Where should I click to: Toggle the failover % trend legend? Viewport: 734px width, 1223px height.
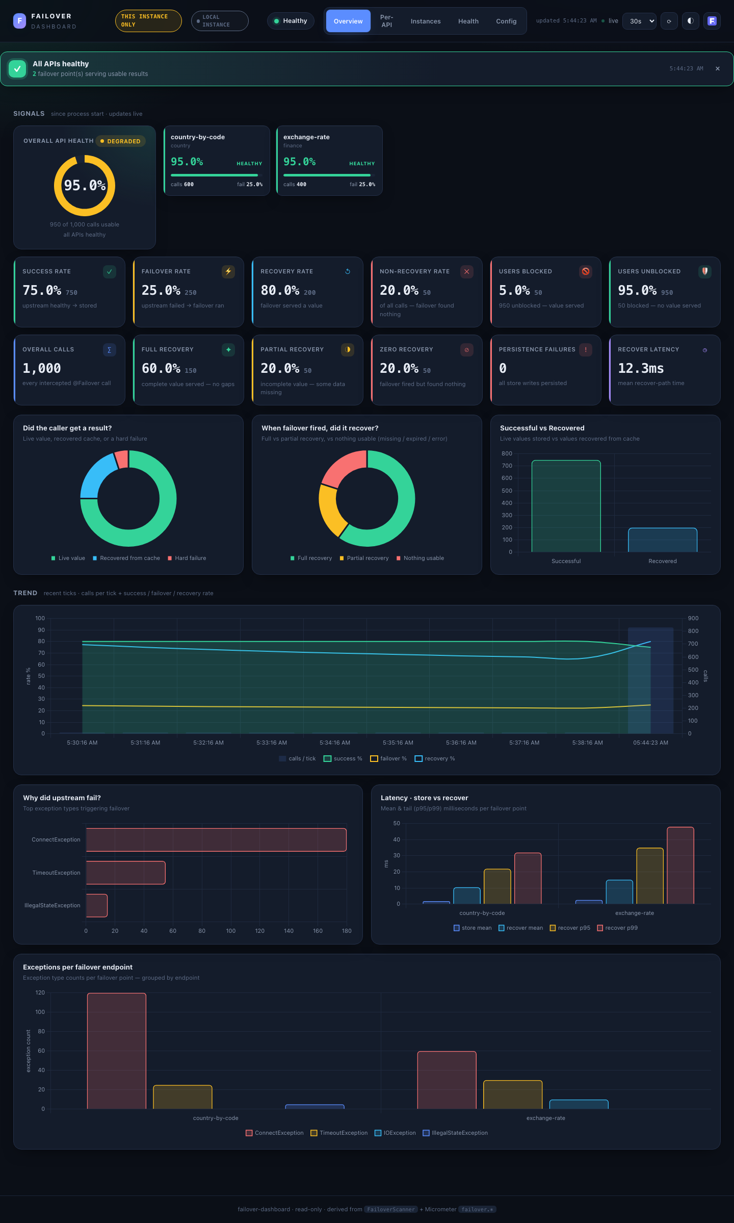pos(388,758)
